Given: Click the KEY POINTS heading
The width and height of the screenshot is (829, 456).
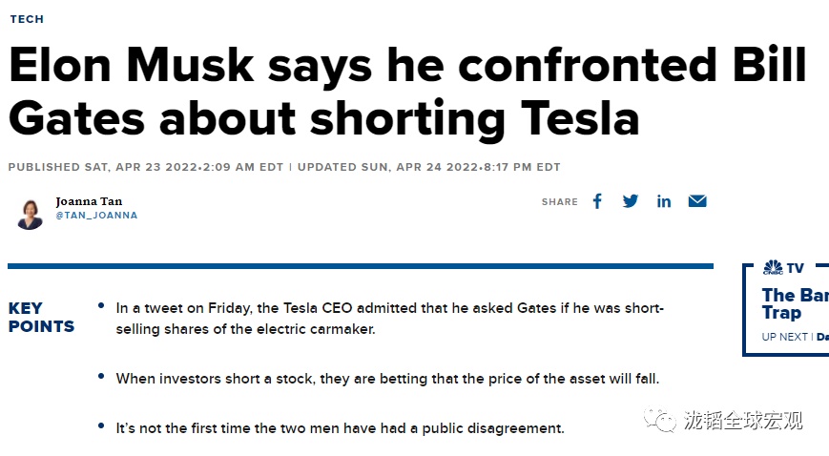Looking at the screenshot, I should [41, 318].
